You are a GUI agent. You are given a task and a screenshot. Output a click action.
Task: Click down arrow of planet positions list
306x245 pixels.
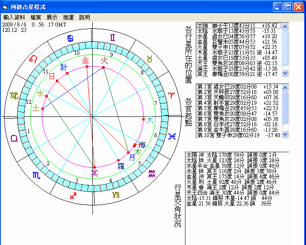coord(285,73)
